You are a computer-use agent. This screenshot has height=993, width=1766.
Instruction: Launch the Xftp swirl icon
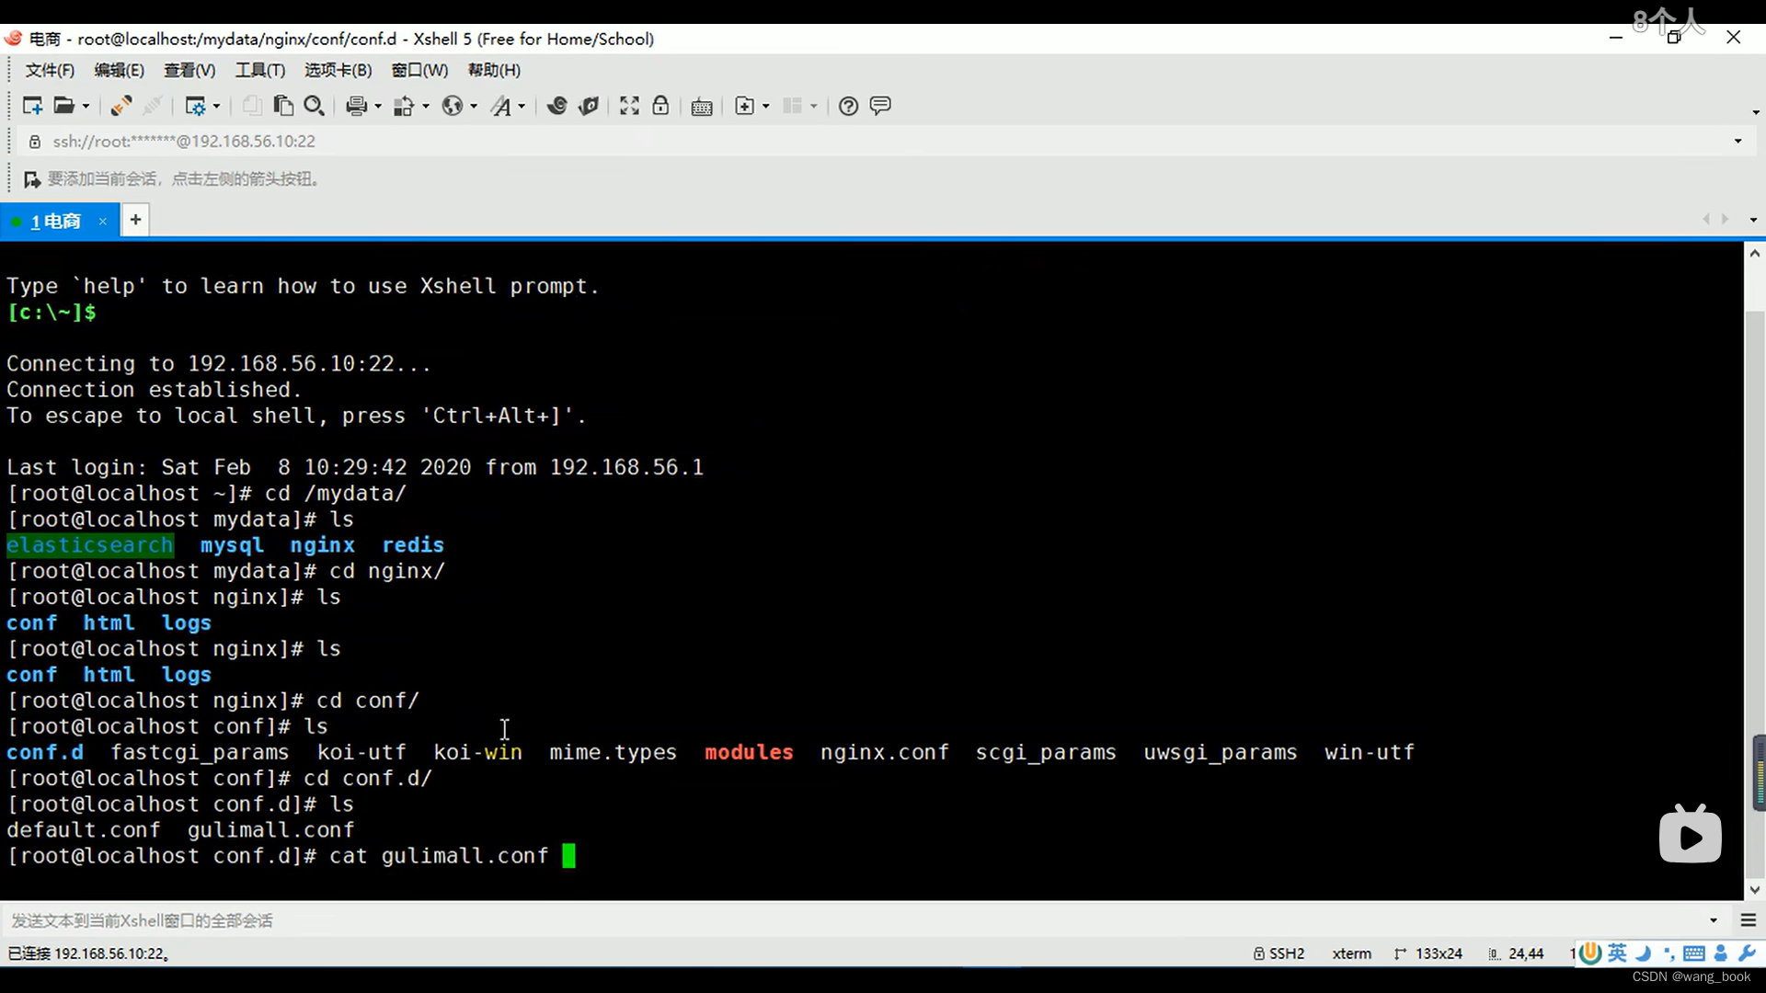pos(556,106)
